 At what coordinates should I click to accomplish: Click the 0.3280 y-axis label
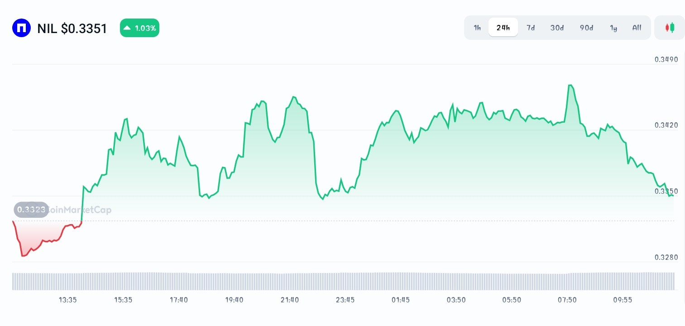tap(666, 258)
